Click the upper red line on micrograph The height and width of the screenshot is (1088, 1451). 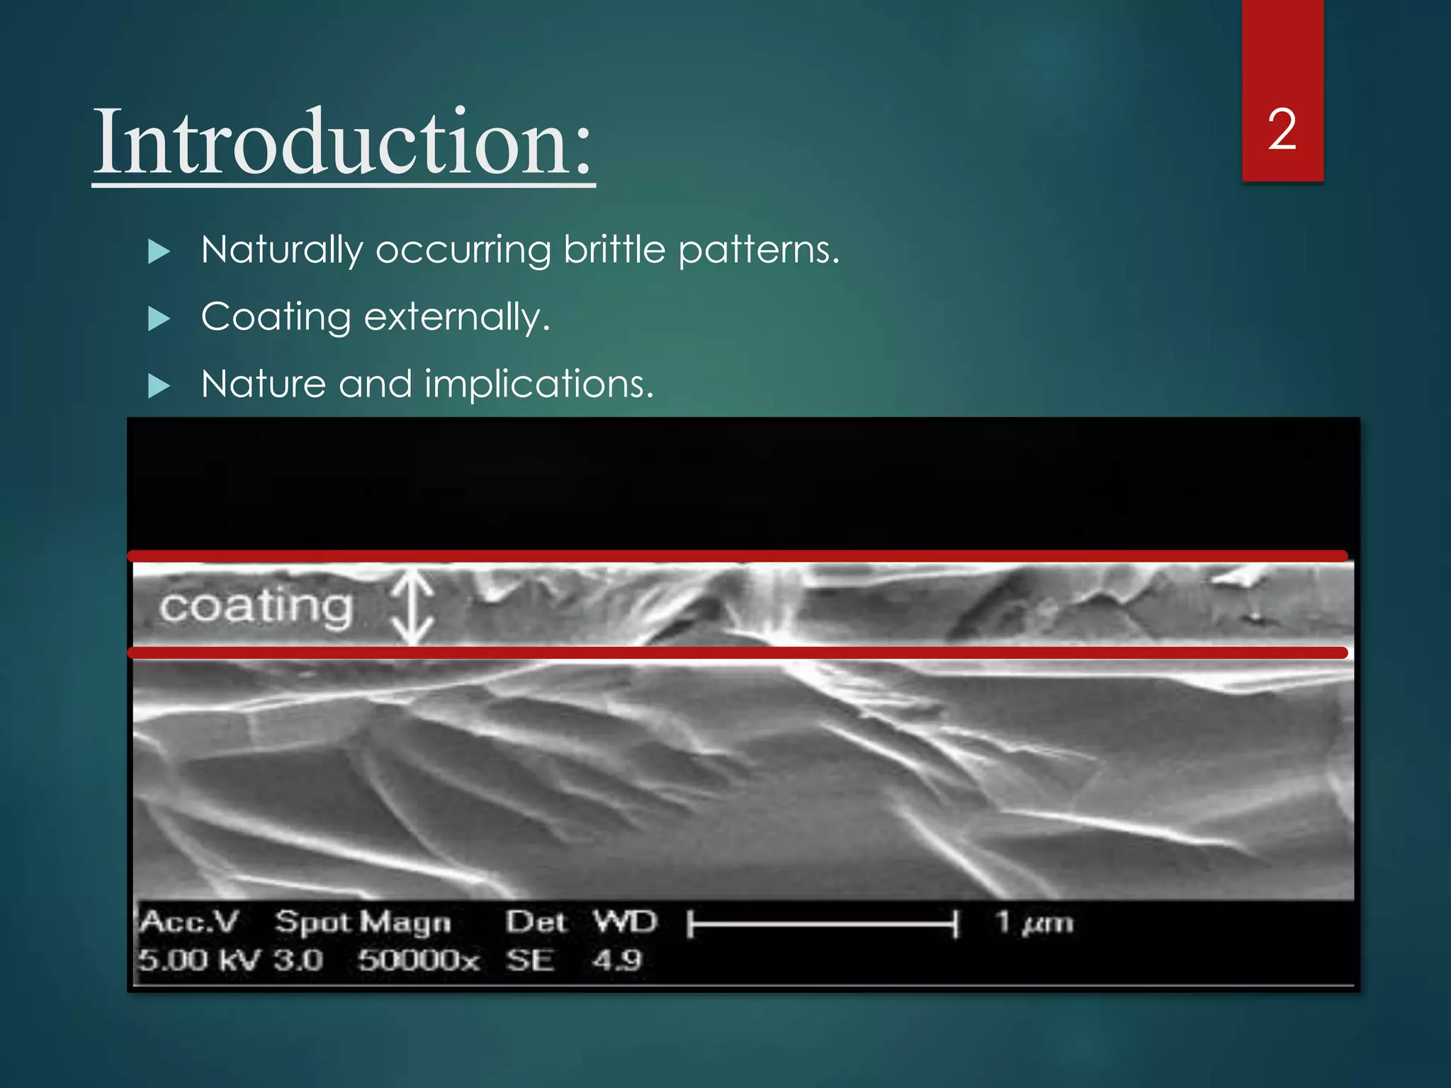click(x=737, y=556)
